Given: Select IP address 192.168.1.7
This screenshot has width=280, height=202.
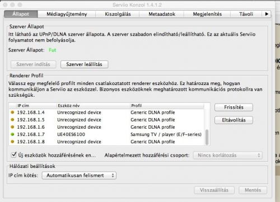Looking at the screenshot, I should [x=31, y=134].
